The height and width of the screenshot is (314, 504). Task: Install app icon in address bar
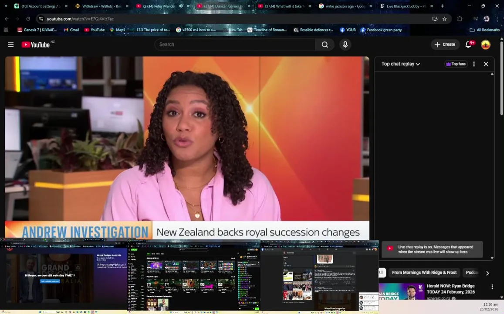[x=435, y=19]
